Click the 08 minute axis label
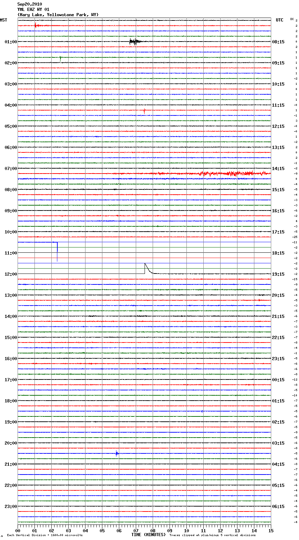299x540 pixels. coord(153,530)
